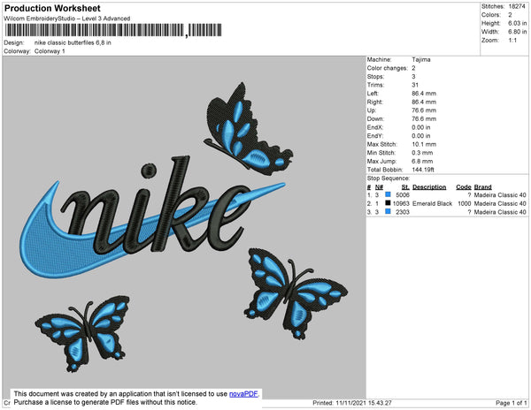
Task: Click the stitch count 5006
Action: (x=403, y=195)
